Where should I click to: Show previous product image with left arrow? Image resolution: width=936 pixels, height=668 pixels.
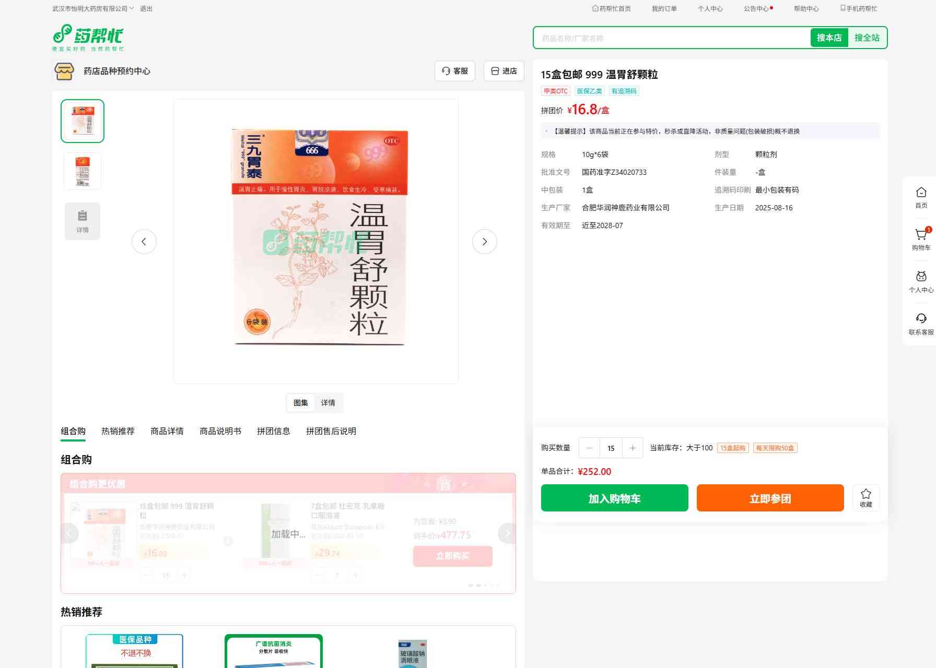pos(144,242)
